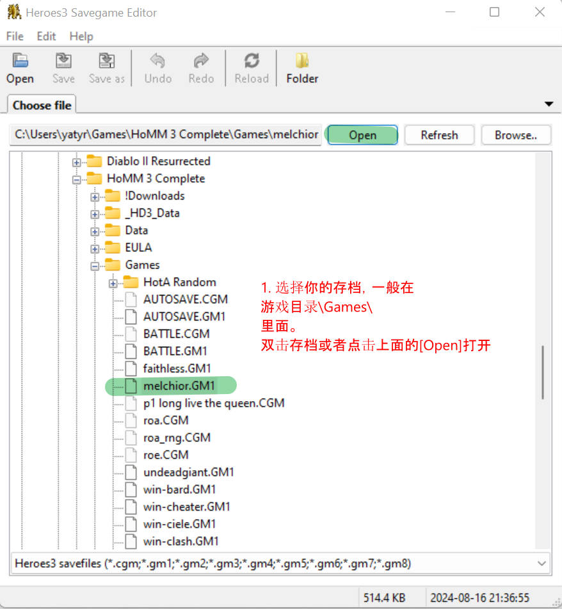Select AUTOSAVE.GM1 in the file tree

[x=184, y=317]
